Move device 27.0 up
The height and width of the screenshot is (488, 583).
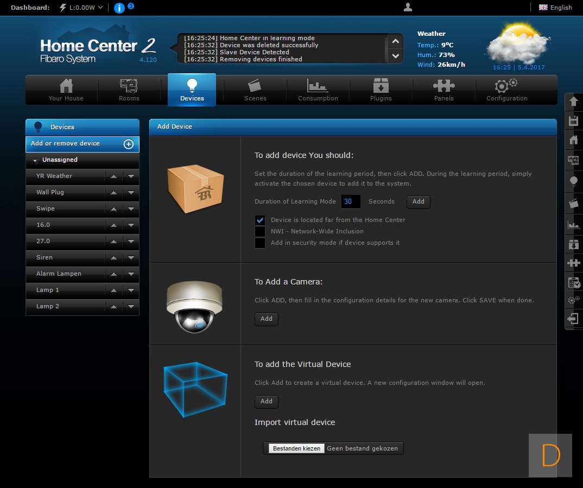tap(114, 242)
